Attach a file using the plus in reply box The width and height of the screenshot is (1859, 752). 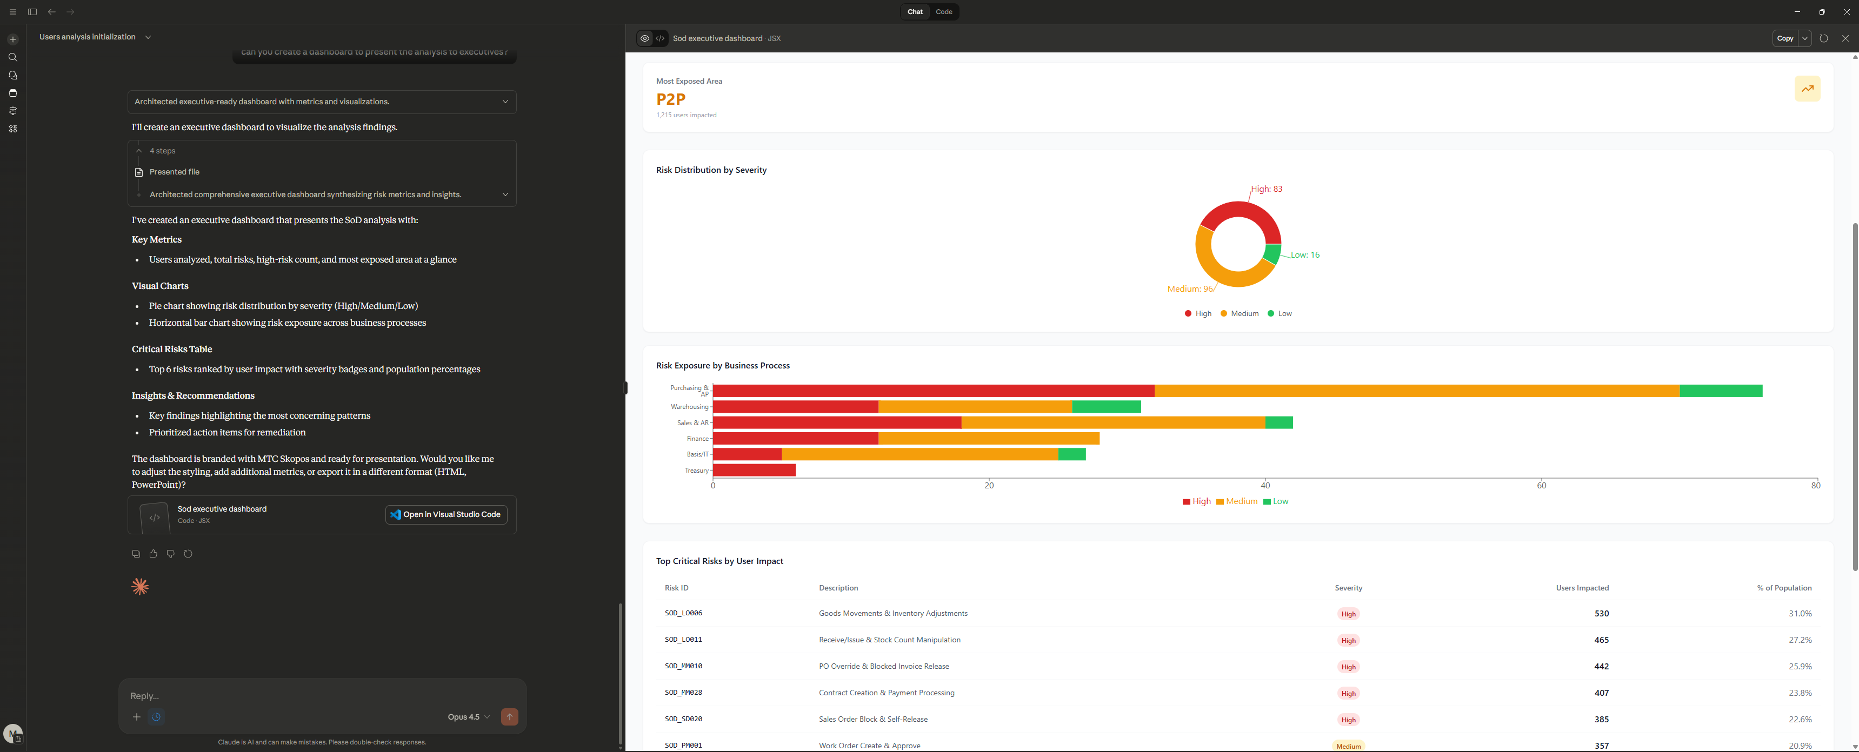coord(136,717)
